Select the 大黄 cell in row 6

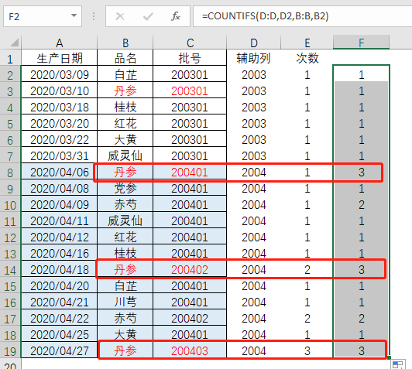pyautogui.click(x=125, y=139)
